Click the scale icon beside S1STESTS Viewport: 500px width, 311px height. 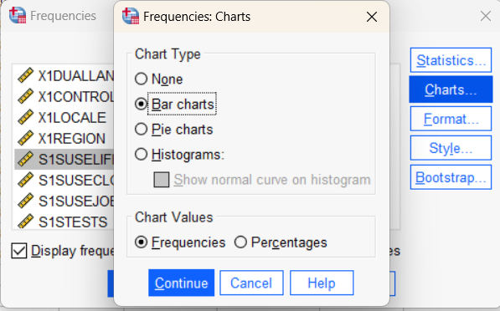tap(25, 222)
